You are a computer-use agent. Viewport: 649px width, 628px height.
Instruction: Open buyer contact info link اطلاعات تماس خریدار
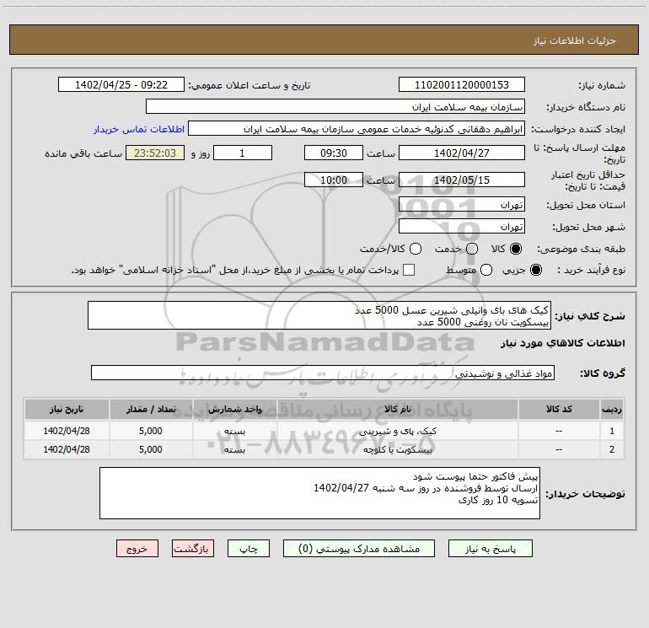click(139, 129)
